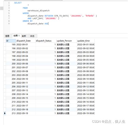Click line number 4 in the editor gutter

[x=9, y=11]
